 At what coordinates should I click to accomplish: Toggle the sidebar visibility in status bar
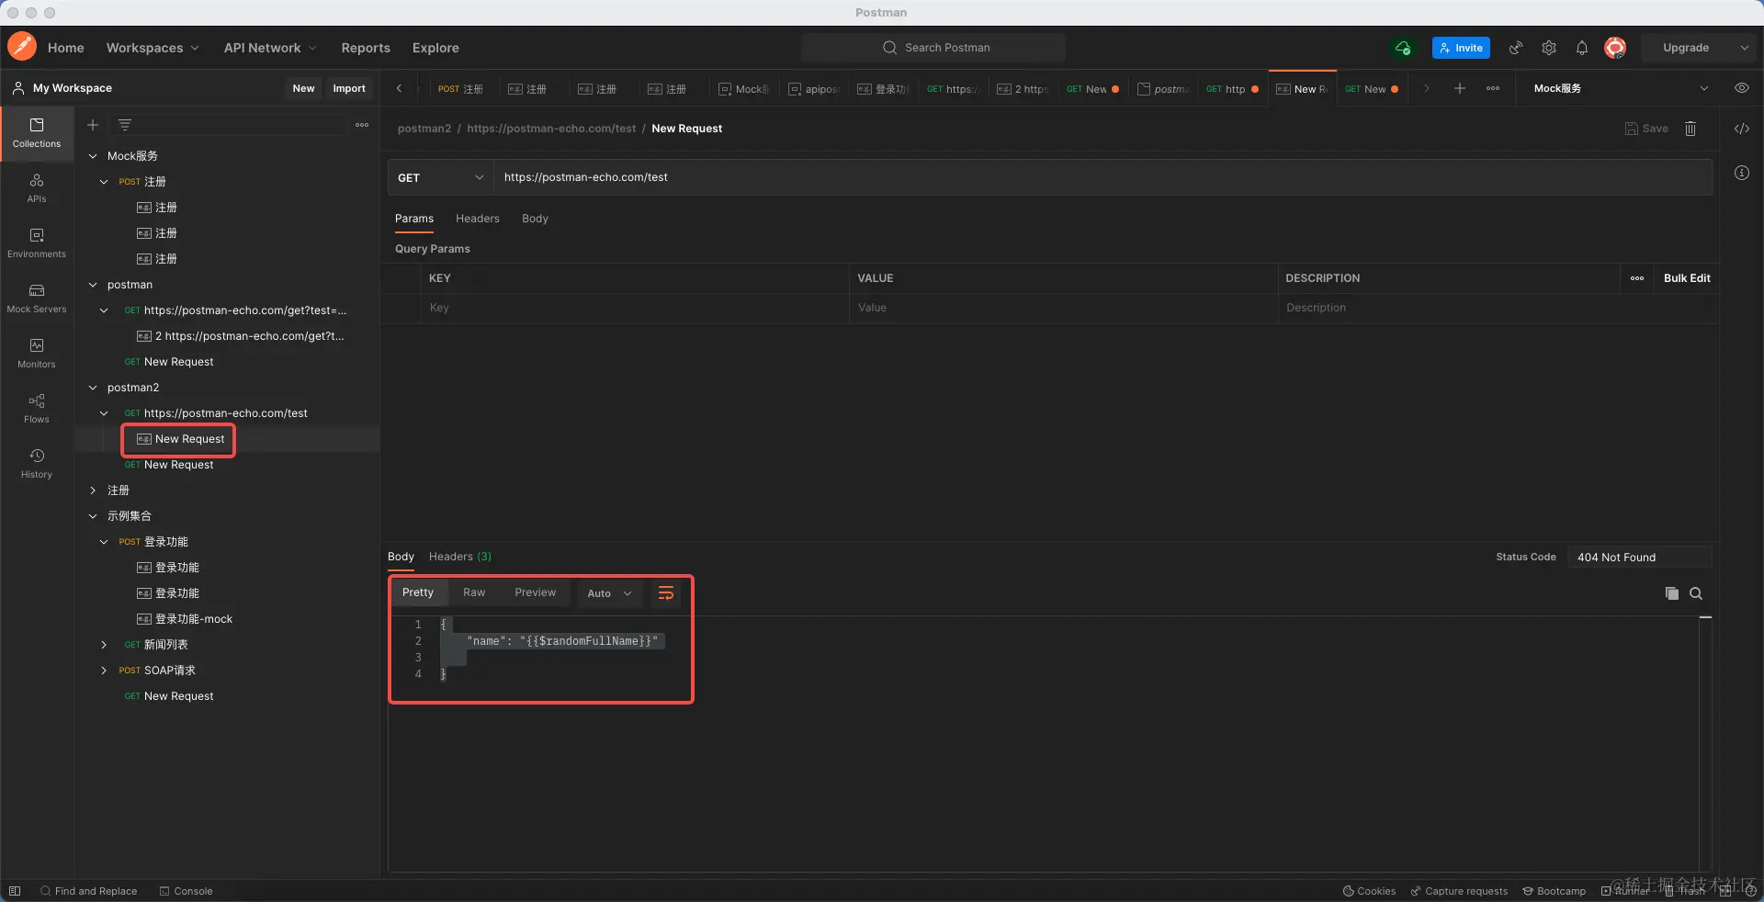tap(15, 891)
